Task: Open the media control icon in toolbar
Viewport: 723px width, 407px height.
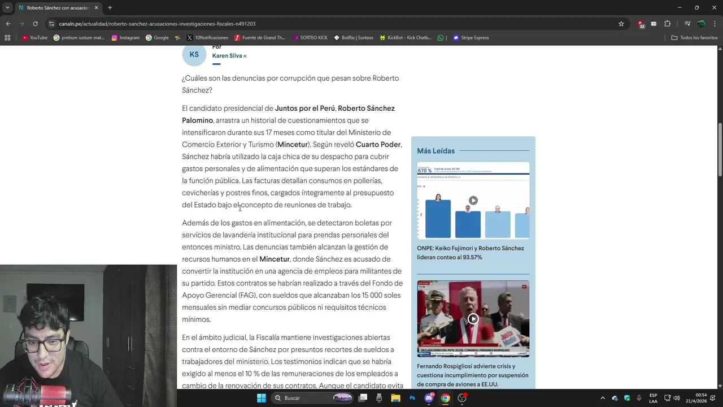Action: (687, 24)
